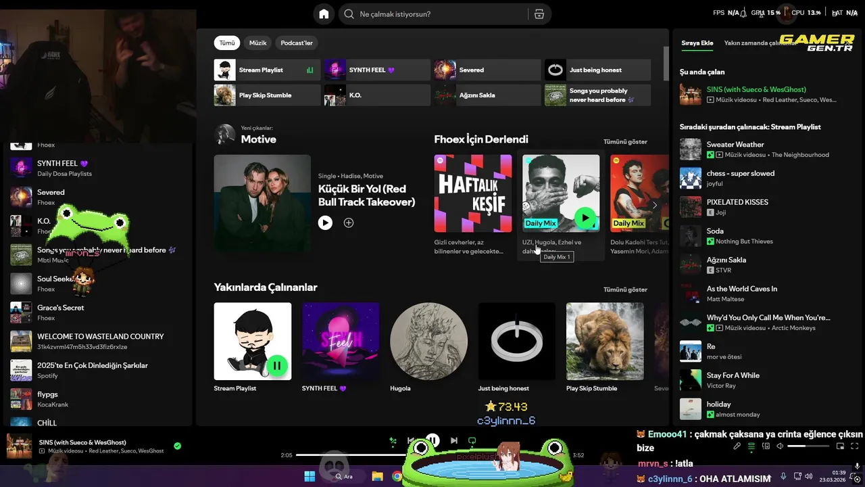Open SYNTH FEEL card under Yakınlarda Çalınanlar
Viewport: 865px width, 487px height.
[x=341, y=347]
